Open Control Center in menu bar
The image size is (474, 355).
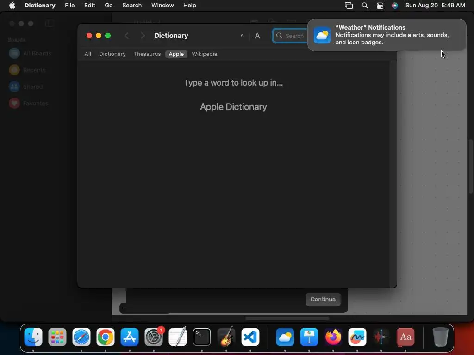[x=380, y=6]
